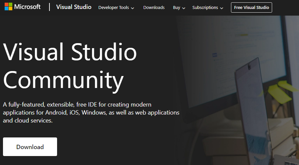The image size is (299, 165).
Task: Click the chevron next to Developer Tools
Action: 132,8
